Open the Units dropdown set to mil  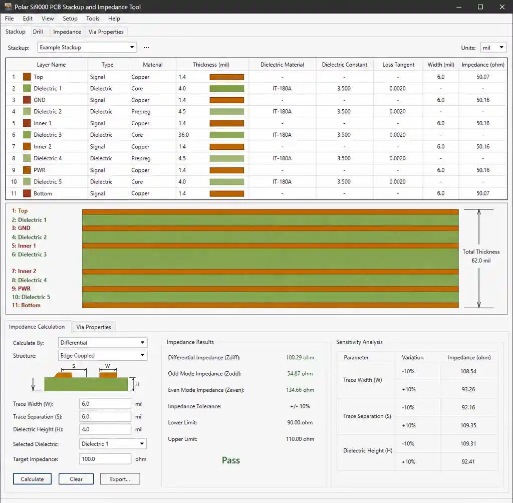(x=493, y=48)
